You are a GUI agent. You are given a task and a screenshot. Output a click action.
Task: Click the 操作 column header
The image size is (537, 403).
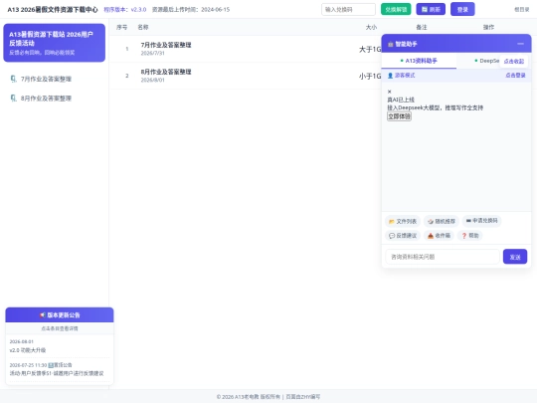[x=488, y=27]
